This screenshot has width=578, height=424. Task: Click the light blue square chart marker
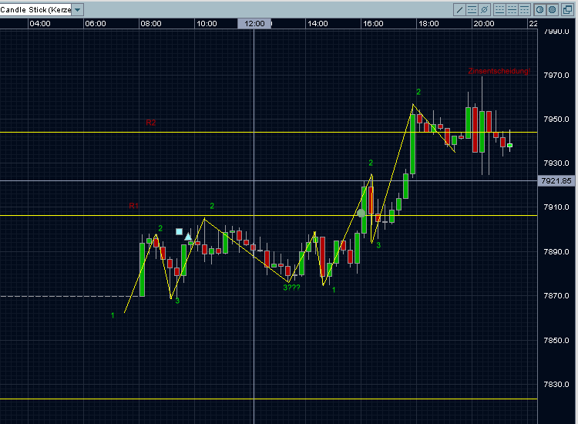point(179,231)
